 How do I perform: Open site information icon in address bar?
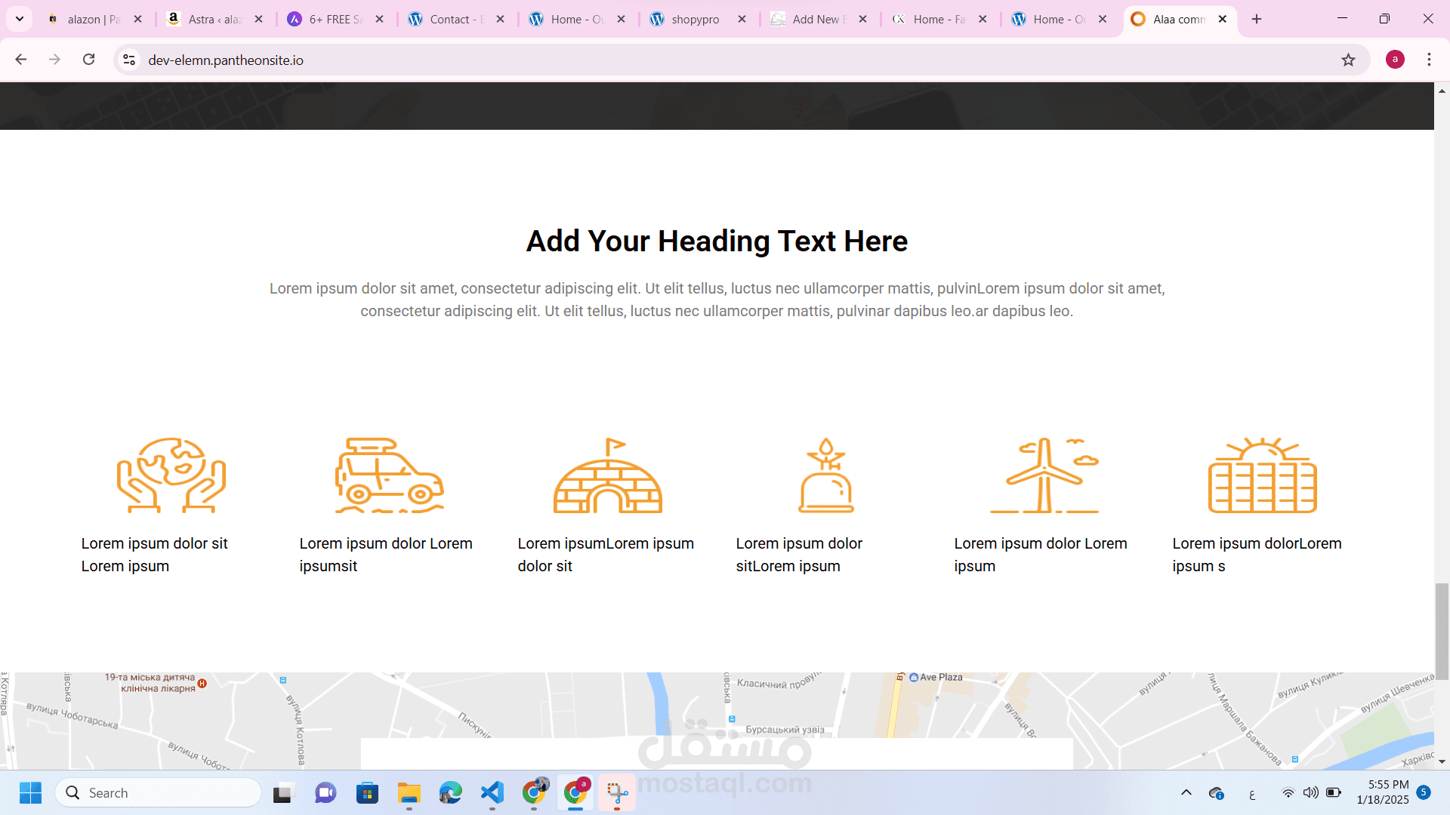tap(129, 60)
